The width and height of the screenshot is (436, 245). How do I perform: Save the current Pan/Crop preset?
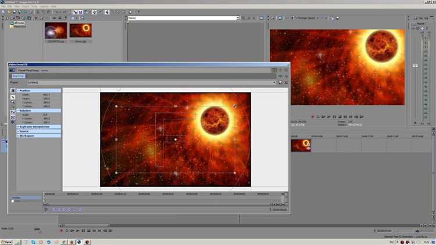[x=280, y=83]
